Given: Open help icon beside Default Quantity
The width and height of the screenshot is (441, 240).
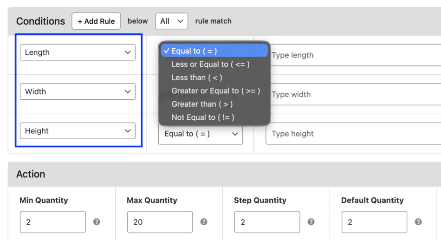Looking at the screenshot, I should [418, 222].
